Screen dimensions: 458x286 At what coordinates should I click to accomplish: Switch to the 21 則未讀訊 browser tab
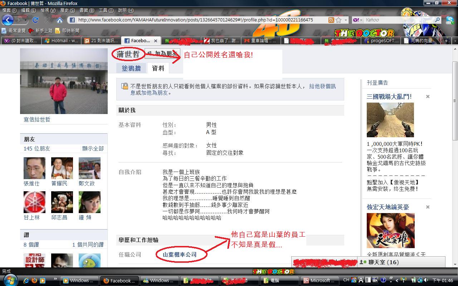[x=101, y=41]
